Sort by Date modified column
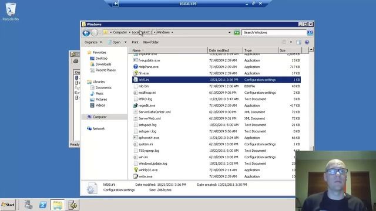The image size is (376, 211). (225, 50)
